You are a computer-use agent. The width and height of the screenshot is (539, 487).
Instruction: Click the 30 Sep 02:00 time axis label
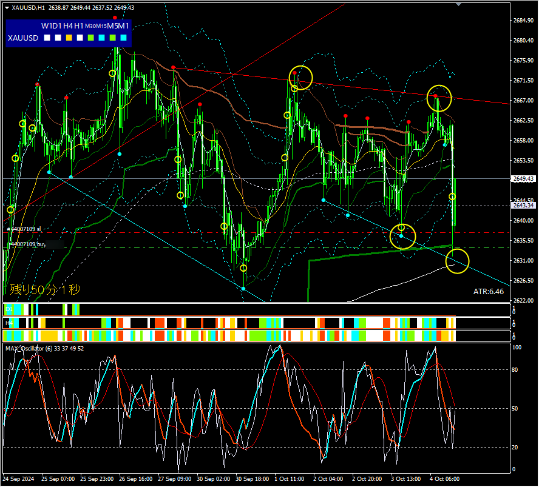pos(213,479)
